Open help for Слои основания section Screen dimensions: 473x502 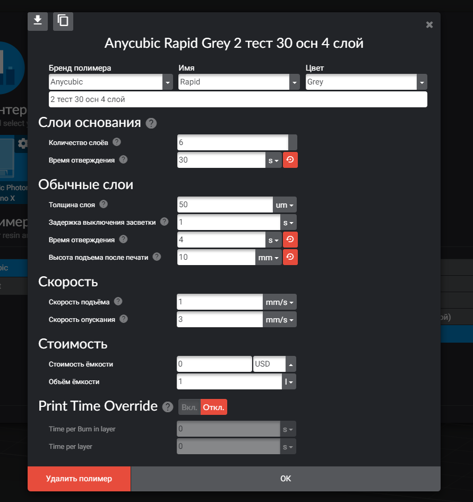point(151,123)
